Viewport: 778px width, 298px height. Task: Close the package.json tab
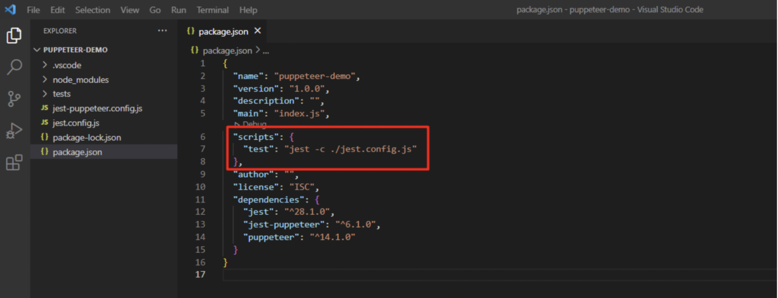[257, 31]
